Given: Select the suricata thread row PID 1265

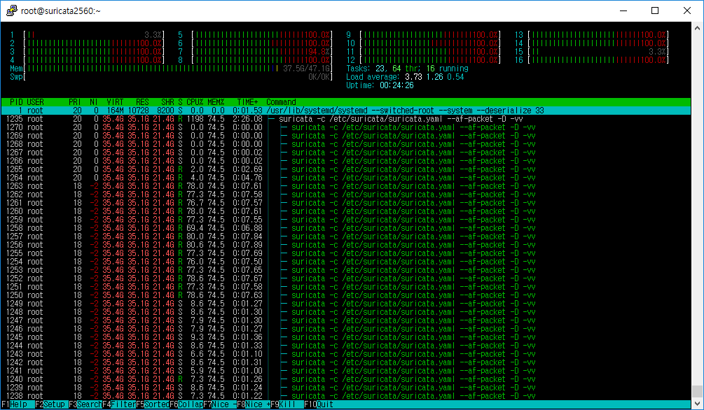Looking at the screenshot, I should pyautogui.click(x=346, y=169).
